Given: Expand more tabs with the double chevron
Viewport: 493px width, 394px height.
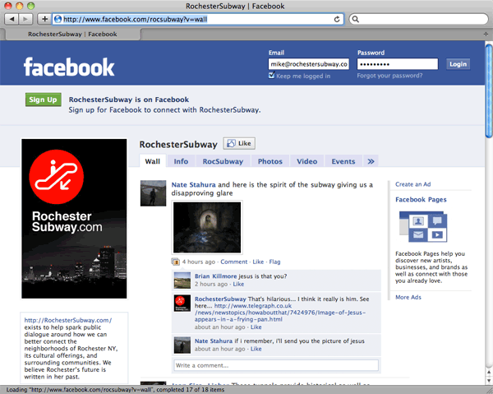Looking at the screenshot, I should point(371,161).
